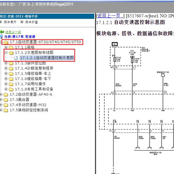
Task: Expand the 17.1.7说明与操作 node
Action: tap(6, 84)
